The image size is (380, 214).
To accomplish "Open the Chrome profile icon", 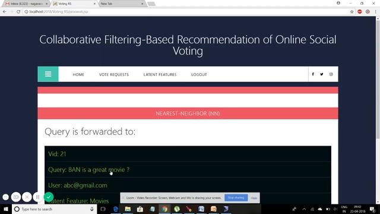I will coord(338,3).
